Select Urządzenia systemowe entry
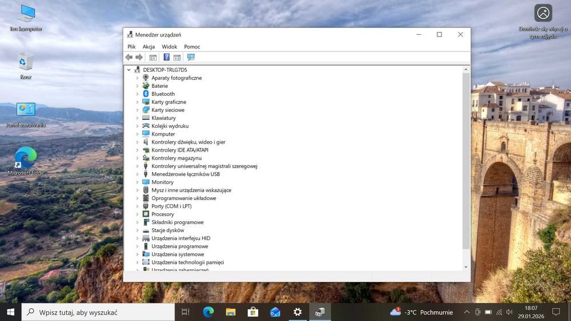Viewport: 571px width, 321px height. (x=178, y=254)
